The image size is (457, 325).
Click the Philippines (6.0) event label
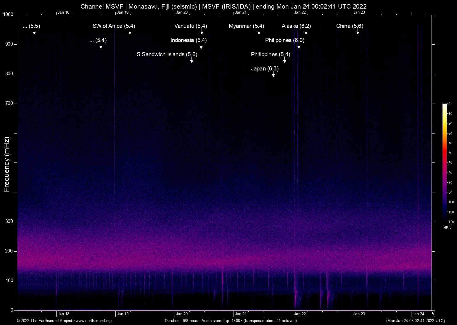click(x=285, y=40)
